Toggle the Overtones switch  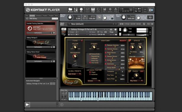click(106, 64)
